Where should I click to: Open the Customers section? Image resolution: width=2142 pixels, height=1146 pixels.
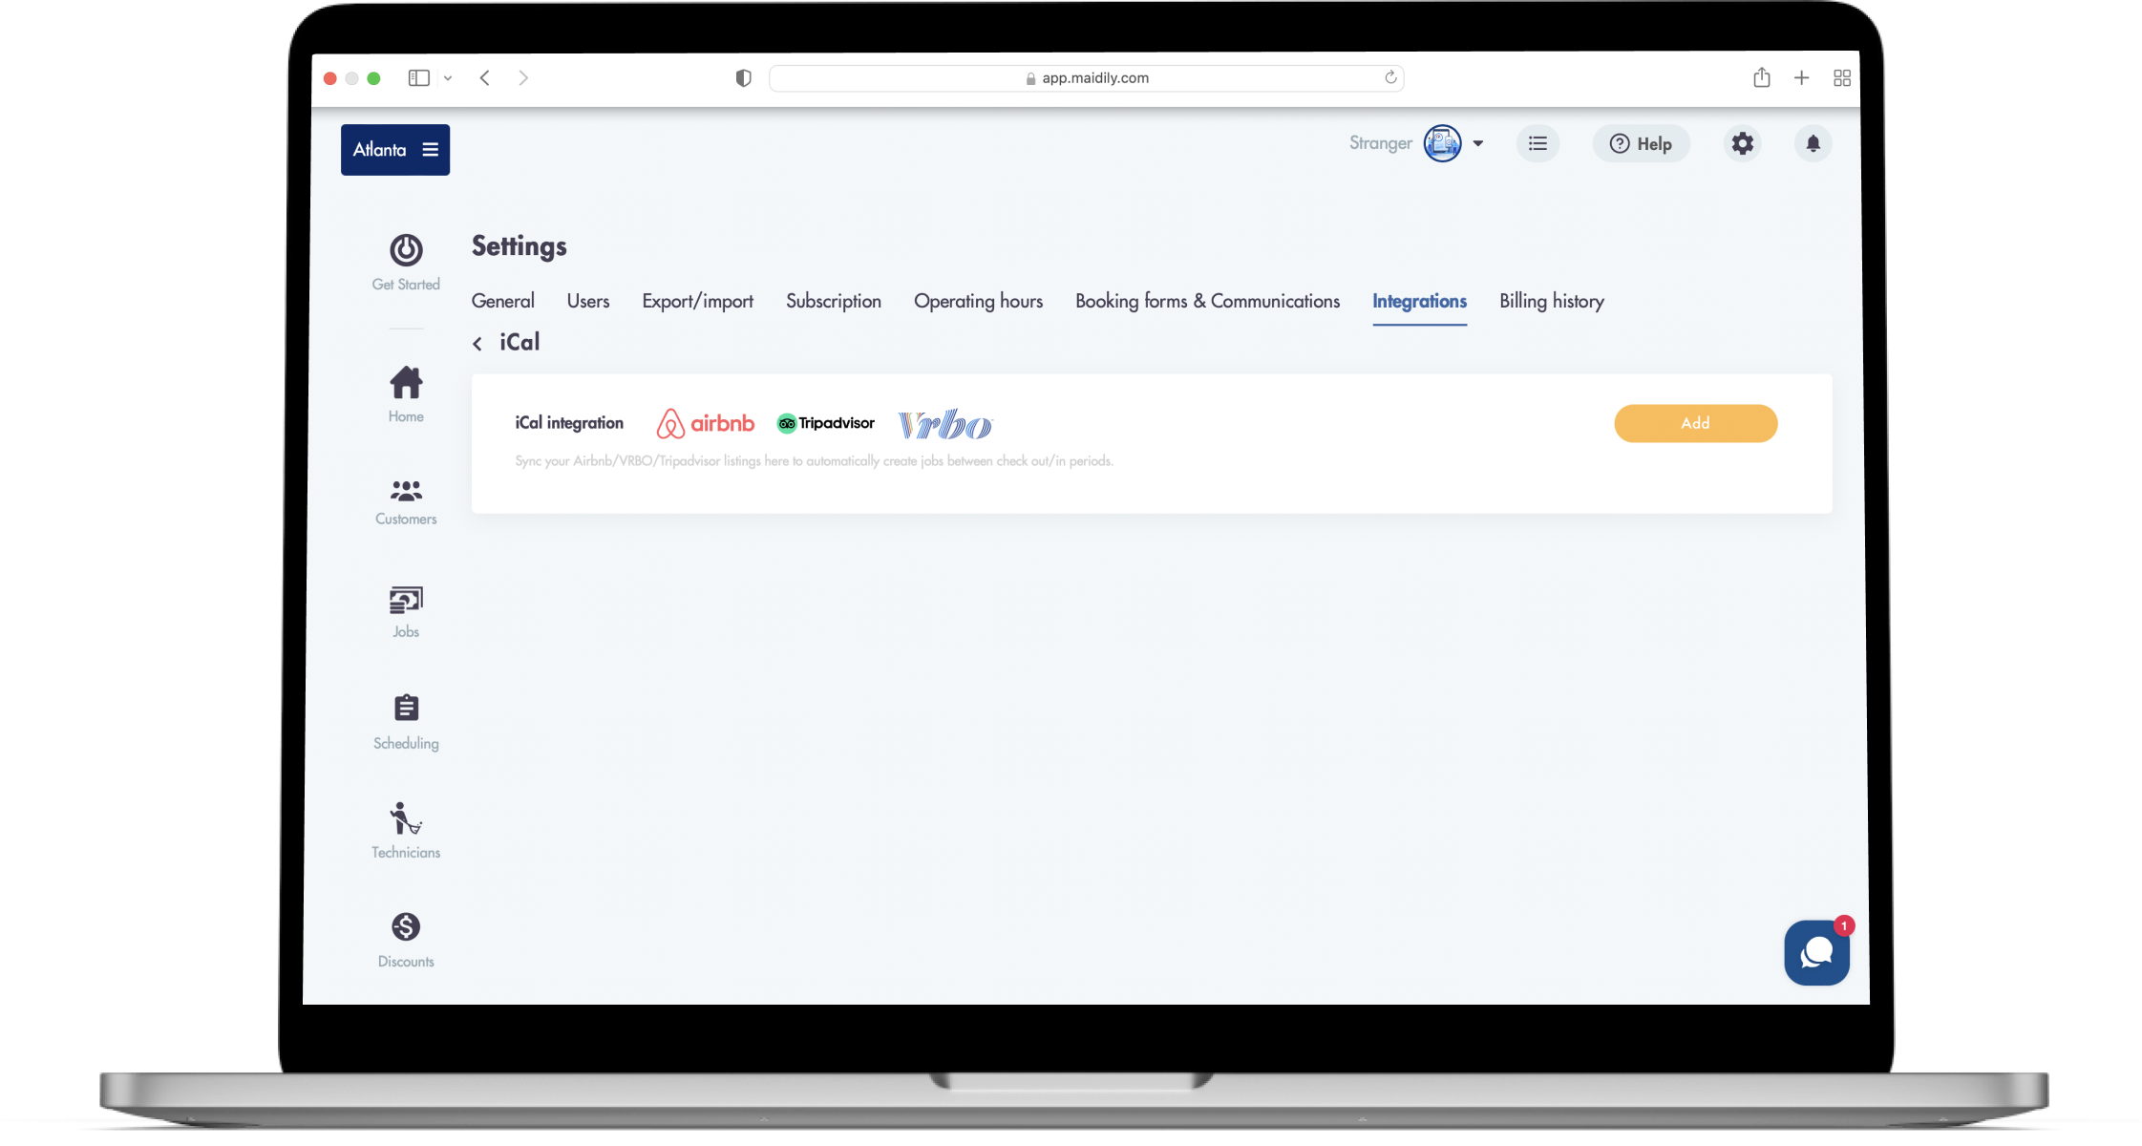pos(406,491)
